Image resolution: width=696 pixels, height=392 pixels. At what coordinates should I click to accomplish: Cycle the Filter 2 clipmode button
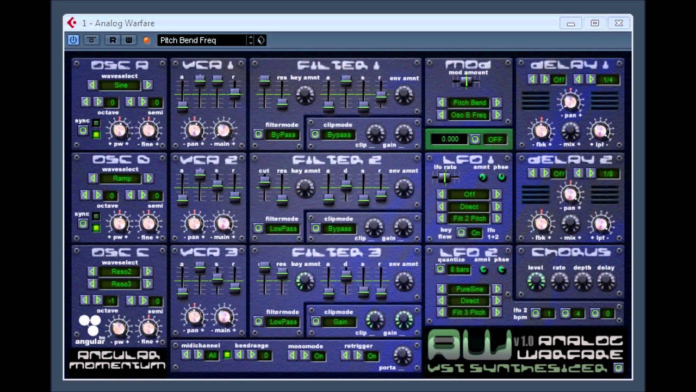tap(315, 228)
